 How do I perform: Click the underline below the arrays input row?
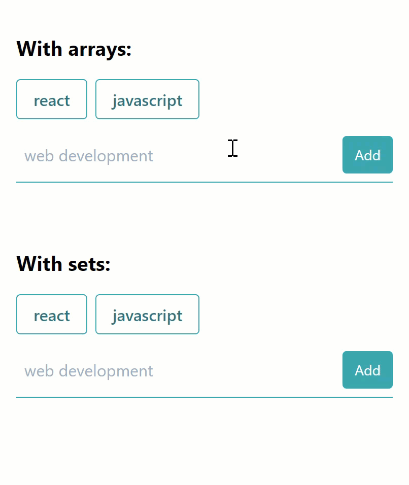coord(204,182)
